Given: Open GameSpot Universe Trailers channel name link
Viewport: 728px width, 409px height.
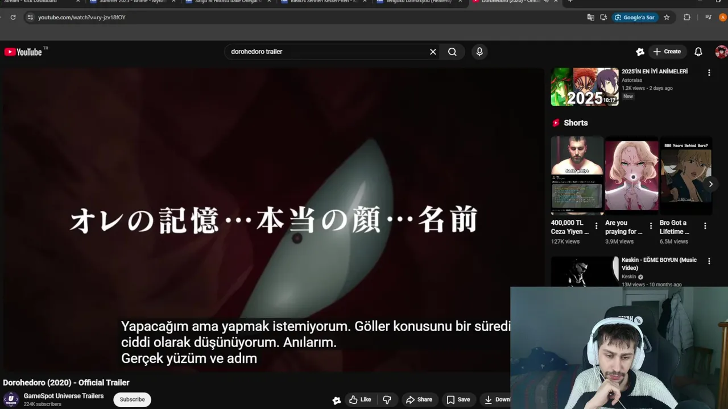Looking at the screenshot, I should coord(64,396).
